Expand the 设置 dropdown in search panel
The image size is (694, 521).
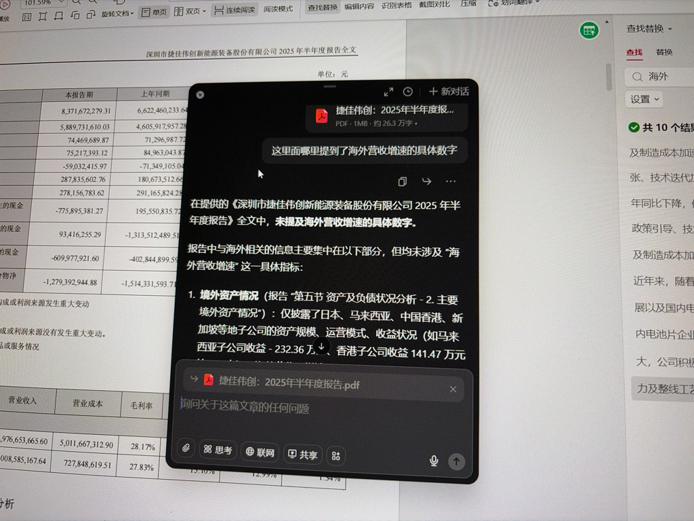[x=645, y=99]
